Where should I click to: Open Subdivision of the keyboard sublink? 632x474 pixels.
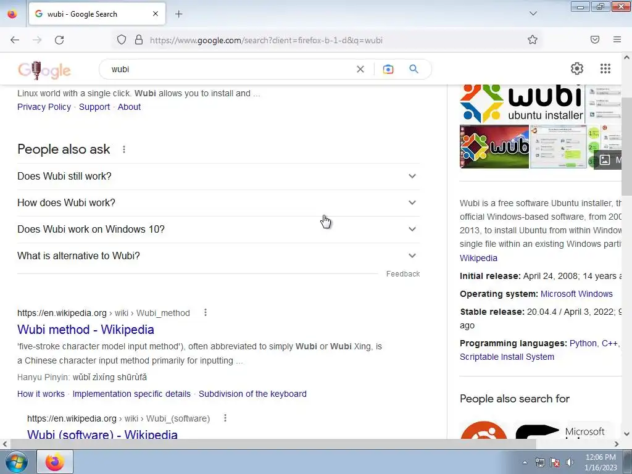point(252,394)
